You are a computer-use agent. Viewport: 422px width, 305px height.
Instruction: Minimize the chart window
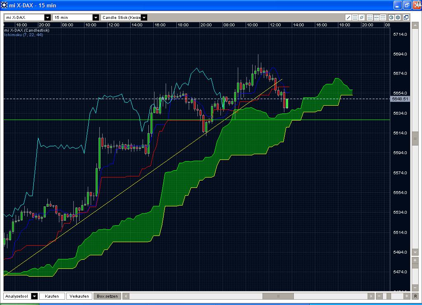point(398,5)
